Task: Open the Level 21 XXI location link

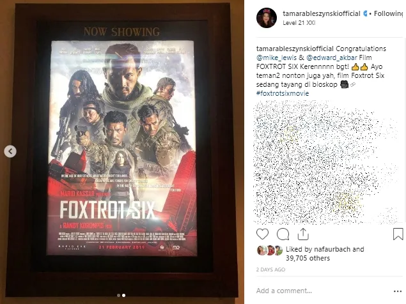Action: click(x=299, y=23)
